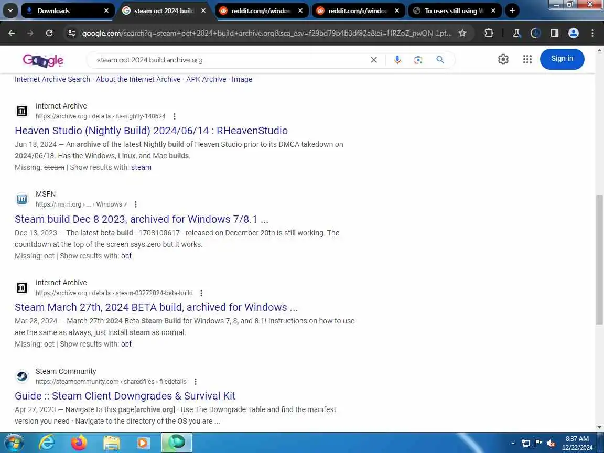Viewport: 604px width, 453px height.
Task: Open options for Steam Community result
Action: [195, 382]
